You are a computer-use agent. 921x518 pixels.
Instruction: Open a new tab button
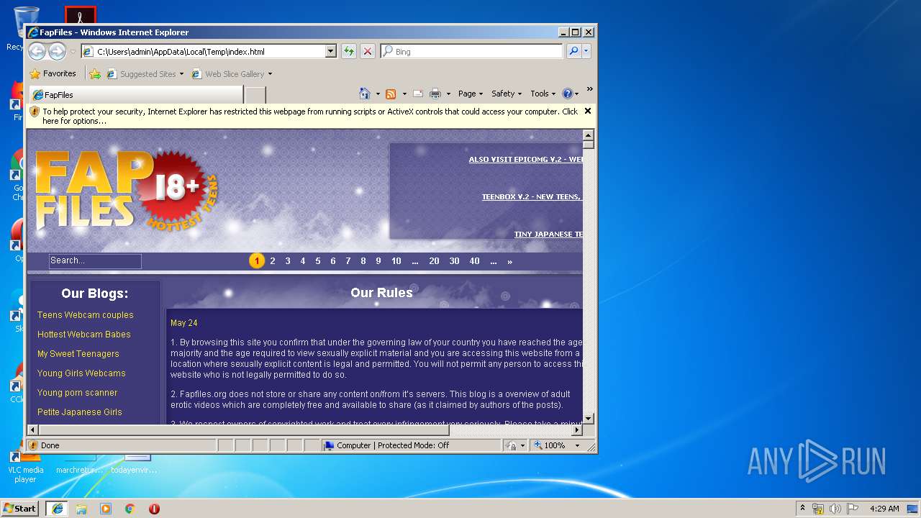click(x=255, y=95)
